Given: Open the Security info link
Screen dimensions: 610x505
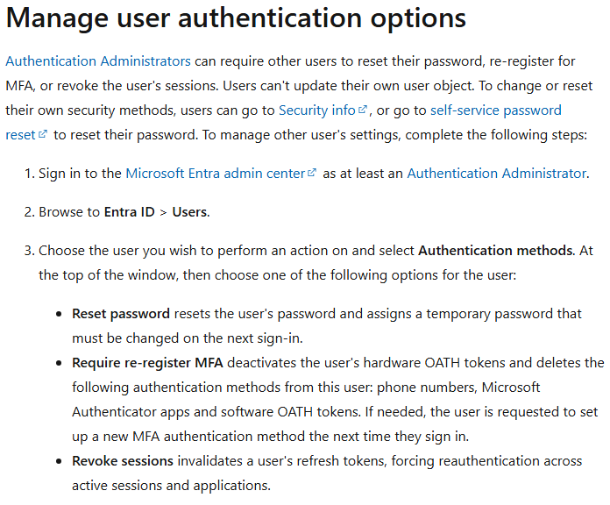Looking at the screenshot, I should coord(317,110).
